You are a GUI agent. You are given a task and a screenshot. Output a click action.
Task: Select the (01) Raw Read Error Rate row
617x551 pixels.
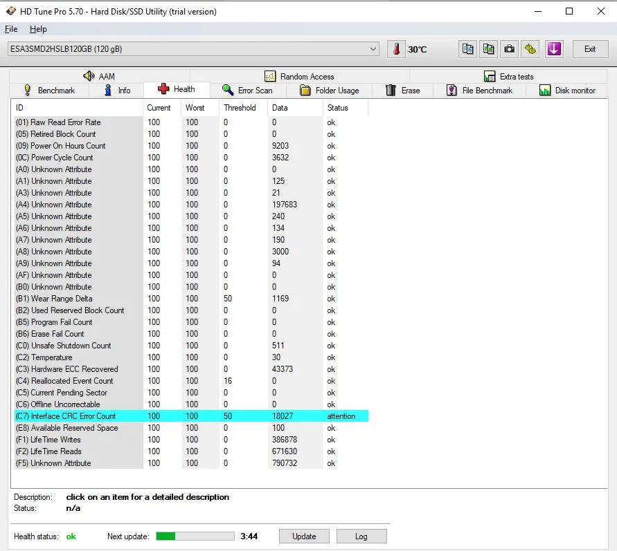click(x=191, y=122)
